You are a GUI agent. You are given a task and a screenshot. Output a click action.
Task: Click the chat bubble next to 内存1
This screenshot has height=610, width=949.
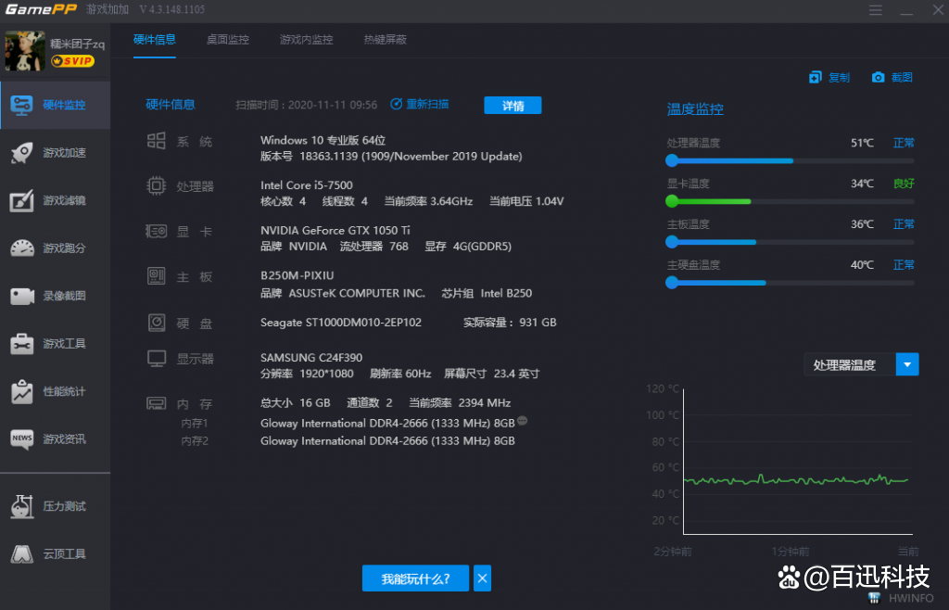tap(523, 421)
